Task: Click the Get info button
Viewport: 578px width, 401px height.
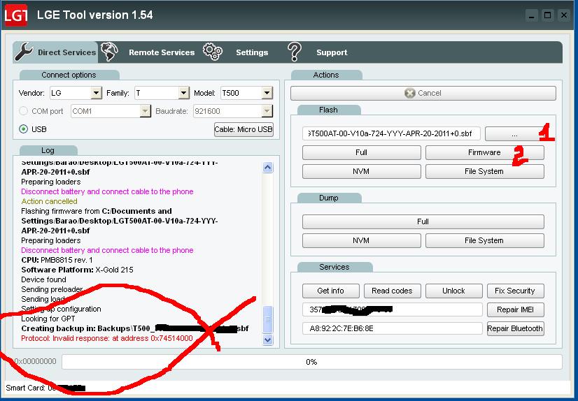Action: tap(331, 291)
